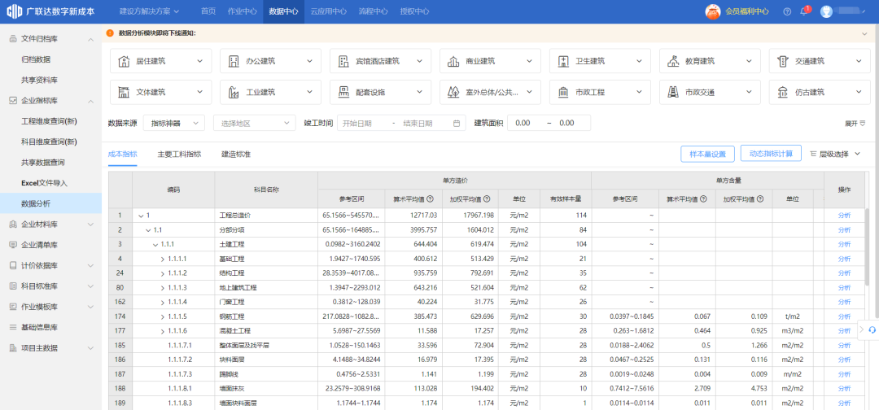
Task: Open the 选择地区 region dropdown
Action: pyautogui.click(x=254, y=123)
